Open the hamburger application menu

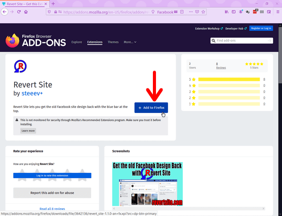coord(278,12)
